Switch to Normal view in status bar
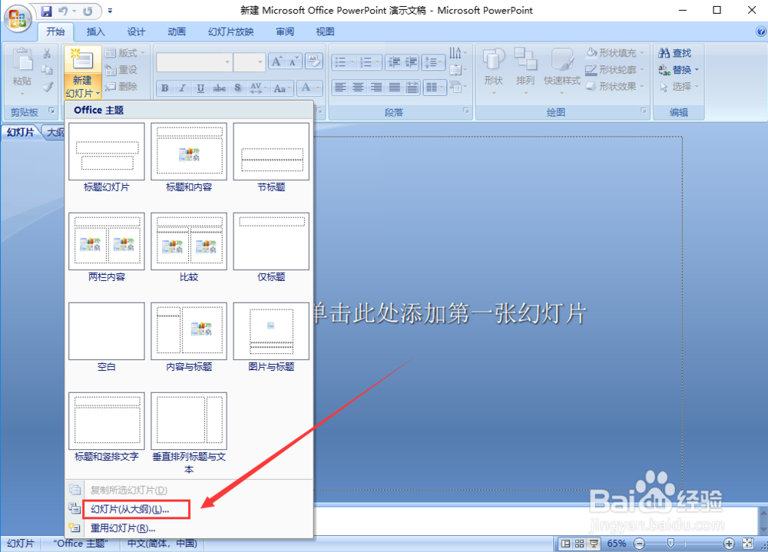Image resolution: width=768 pixels, height=552 pixels. click(566, 544)
